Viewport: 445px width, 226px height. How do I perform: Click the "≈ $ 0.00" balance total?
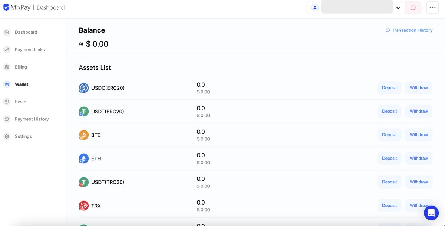click(x=93, y=44)
